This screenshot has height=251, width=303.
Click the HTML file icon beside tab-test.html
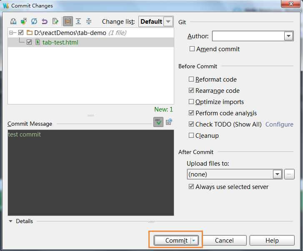pos(38,42)
